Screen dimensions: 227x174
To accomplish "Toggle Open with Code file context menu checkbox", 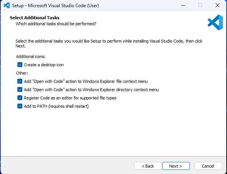I will click(x=20, y=81).
